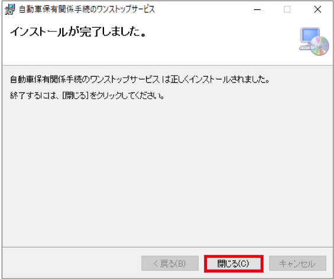Click the divider line below the white header
The height and width of the screenshot is (279, 334).
167,65
